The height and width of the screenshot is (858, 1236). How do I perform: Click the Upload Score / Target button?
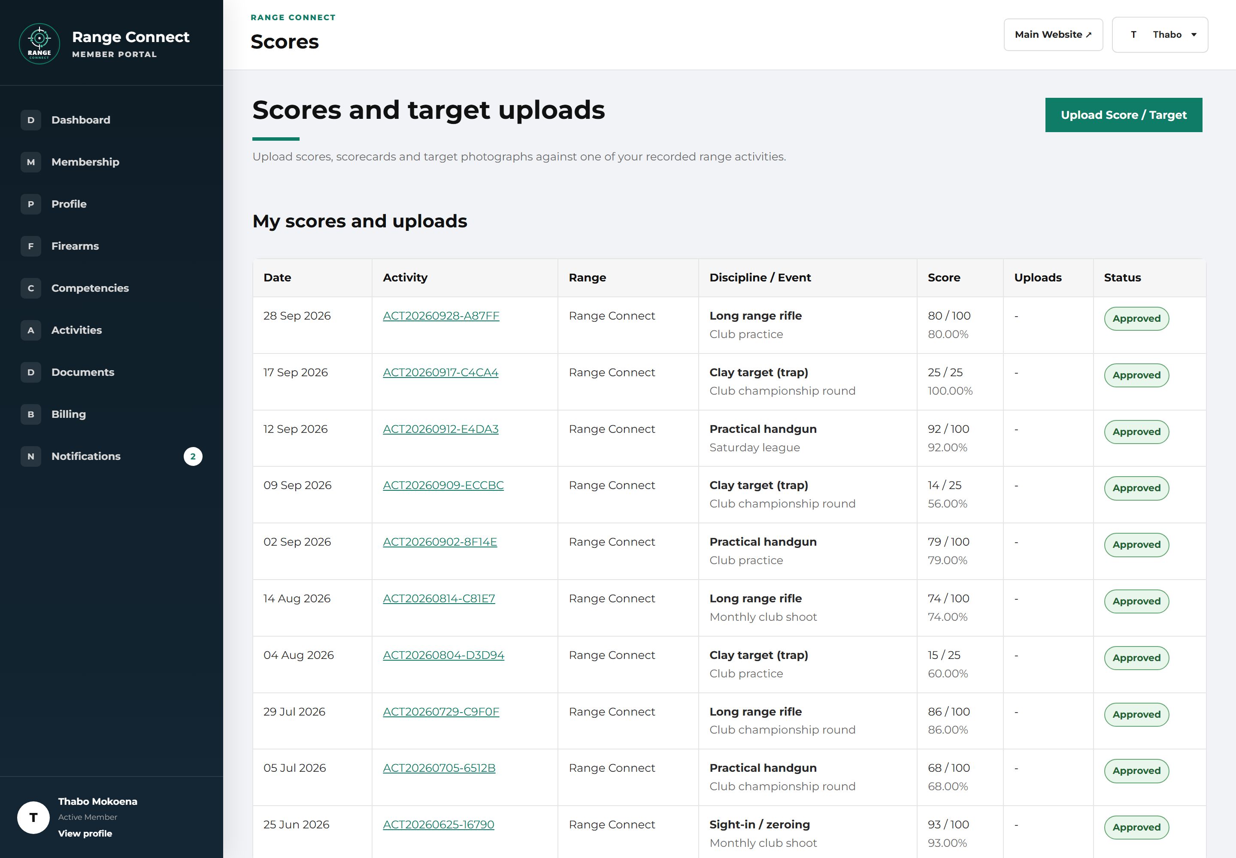click(x=1124, y=115)
